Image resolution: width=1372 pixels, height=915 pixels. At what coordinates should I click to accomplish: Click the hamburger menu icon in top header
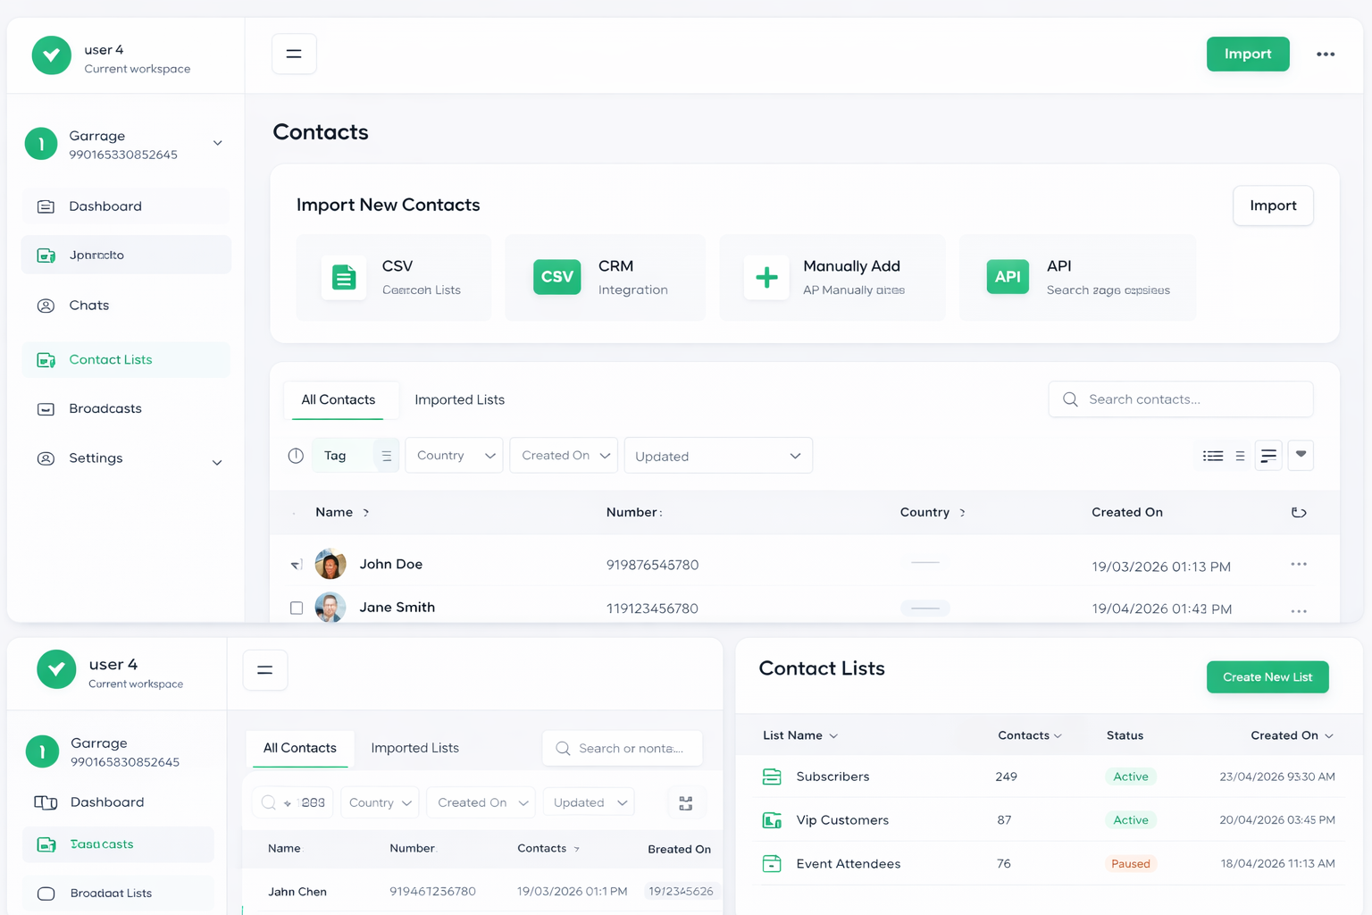pos(294,54)
